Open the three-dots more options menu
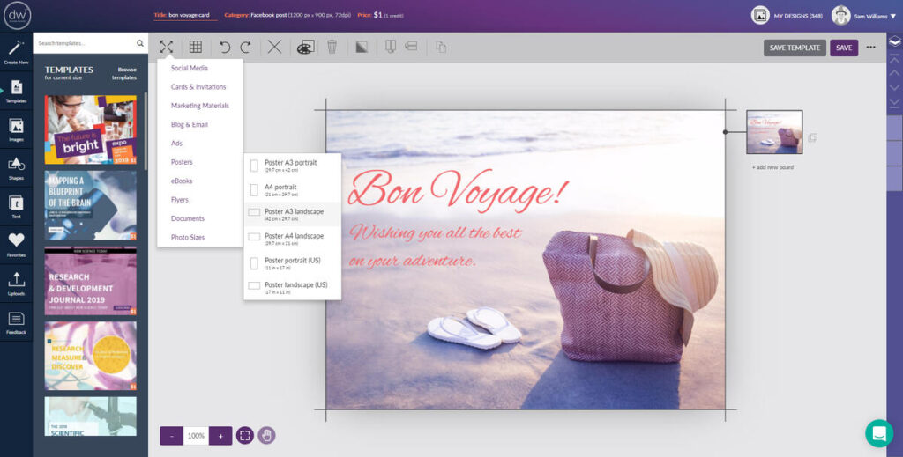The width and height of the screenshot is (903, 457). tap(871, 48)
